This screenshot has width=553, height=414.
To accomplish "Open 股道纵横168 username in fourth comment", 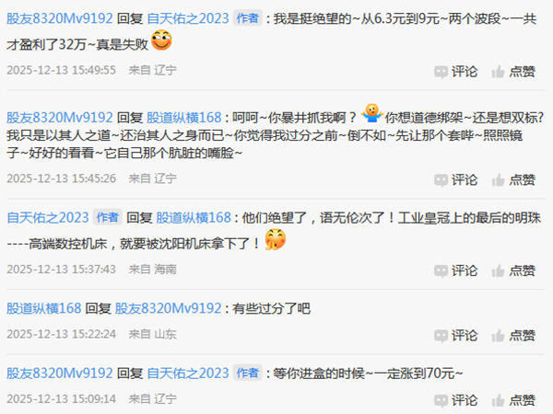I will [44, 308].
